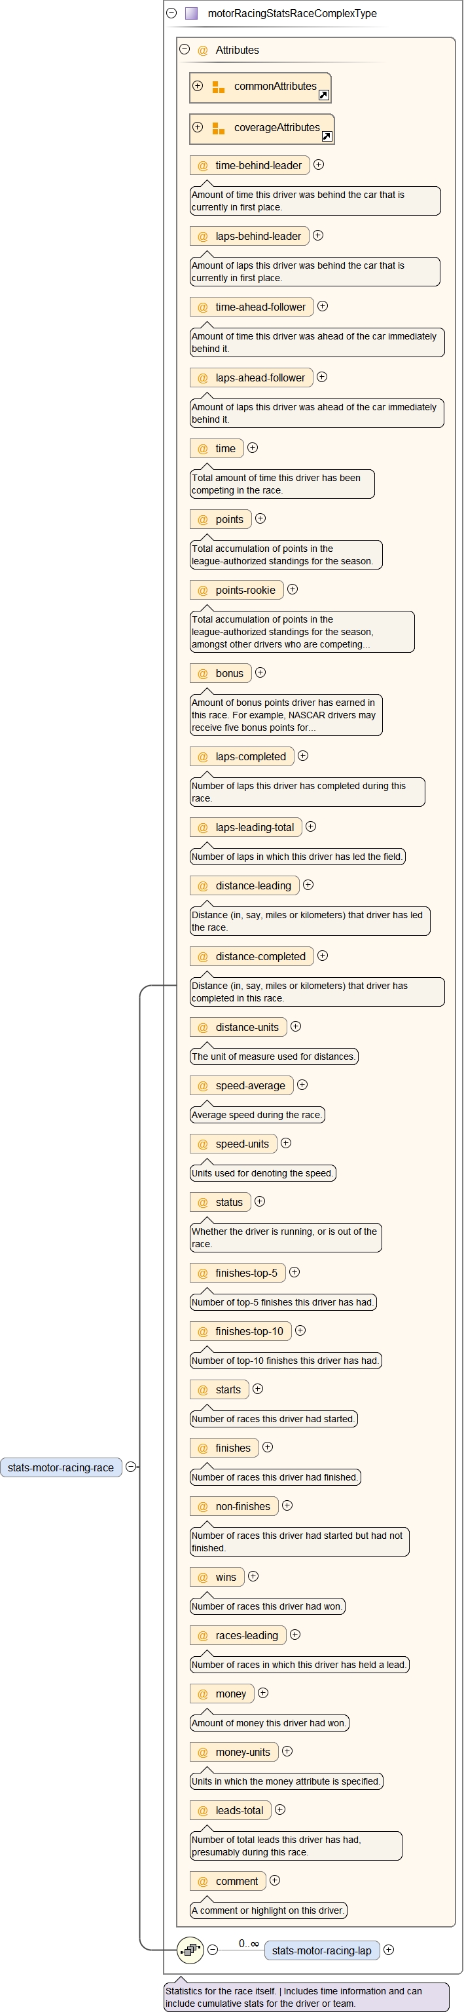Expand the commonAttributes group
The image size is (464, 2014).
pyautogui.click(x=198, y=86)
